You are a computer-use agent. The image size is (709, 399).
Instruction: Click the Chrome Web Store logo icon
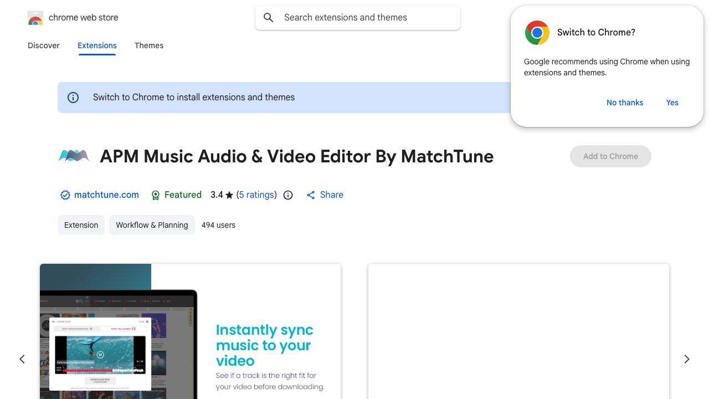pos(35,18)
